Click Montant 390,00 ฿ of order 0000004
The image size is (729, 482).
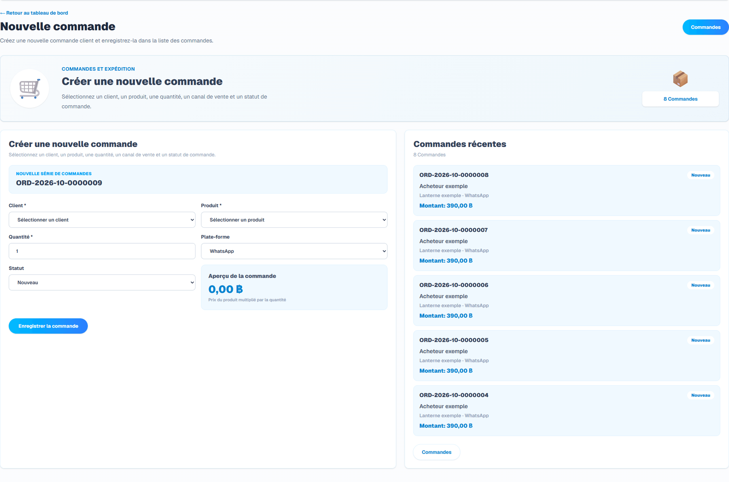tap(446, 426)
